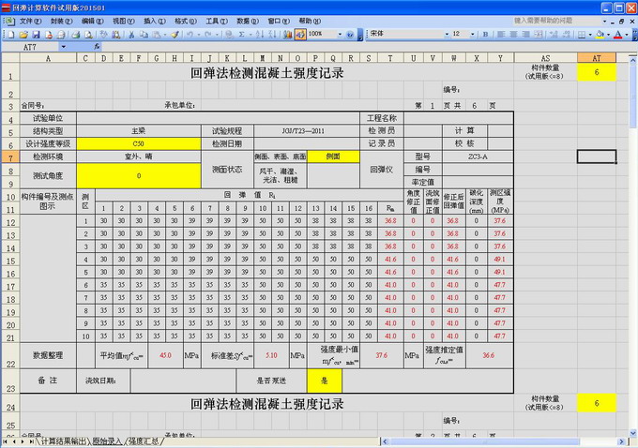Click the font color A button
The image size is (638, 448).
[617, 34]
